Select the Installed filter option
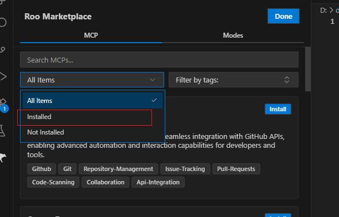The width and height of the screenshot is (339, 217). tap(93, 117)
